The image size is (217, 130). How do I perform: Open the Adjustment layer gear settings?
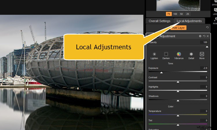200,36
